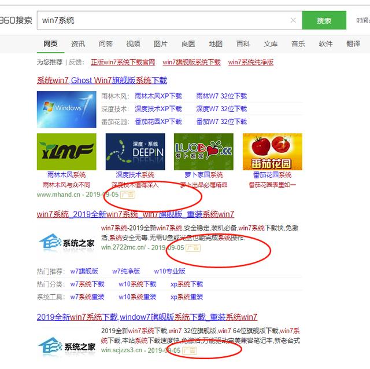The width and height of the screenshot is (370, 369).
Task: Select the 网页 tab
Action: point(50,43)
